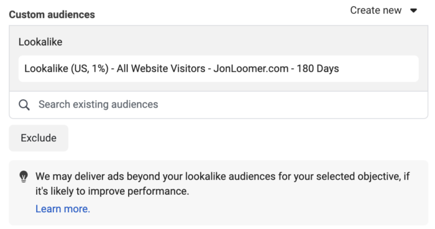Click the 'Search existing audiences' placeholder text
The height and width of the screenshot is (229, 435).
coord(98,105)
